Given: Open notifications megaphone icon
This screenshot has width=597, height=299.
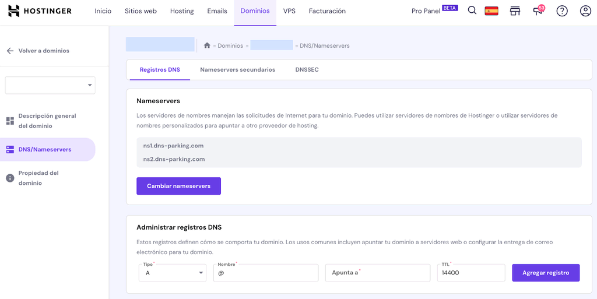Looking at the screenshot, I should pyautogui.click(x=538, y=11).
